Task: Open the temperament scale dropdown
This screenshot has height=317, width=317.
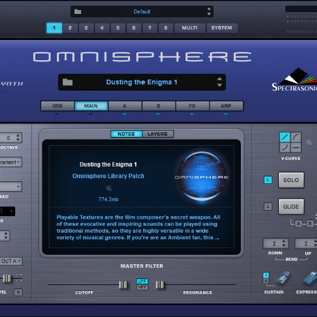Action: 11,162
